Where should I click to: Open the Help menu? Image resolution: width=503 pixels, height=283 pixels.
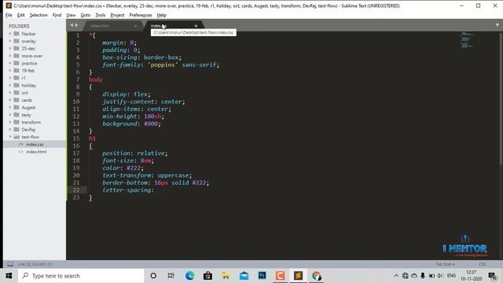(x=162, y=15)
